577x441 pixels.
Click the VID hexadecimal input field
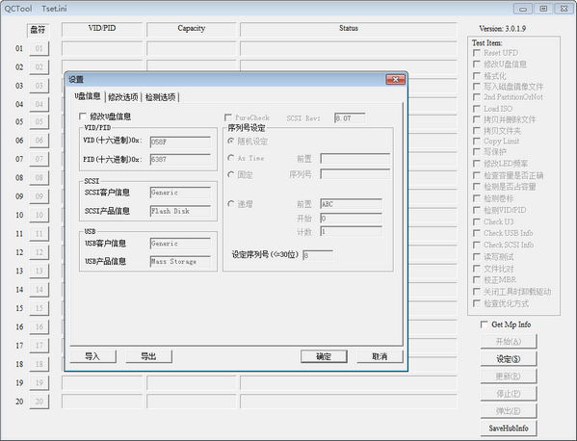pyautogui.click(x=180, y=142)
